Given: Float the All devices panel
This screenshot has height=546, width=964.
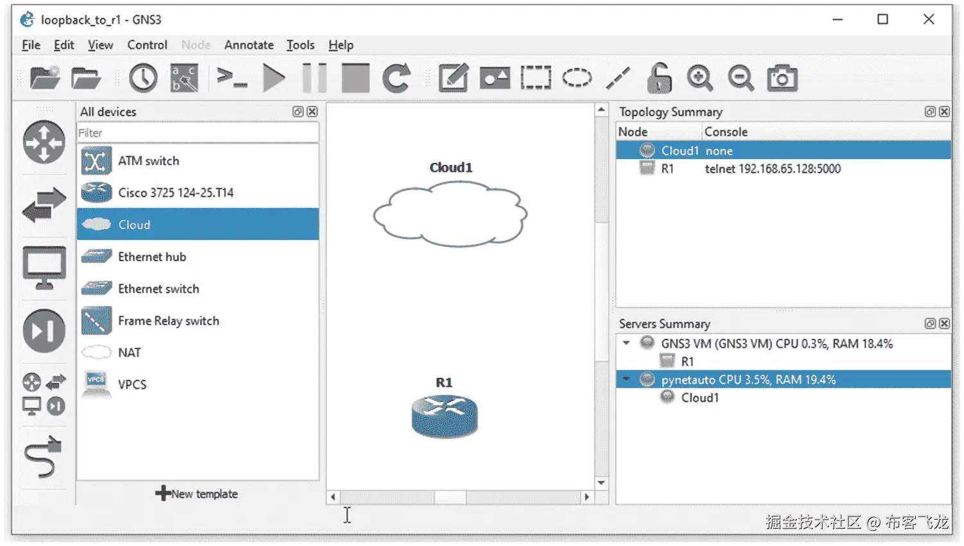Looking at the screenshot, I should [298, 112].
